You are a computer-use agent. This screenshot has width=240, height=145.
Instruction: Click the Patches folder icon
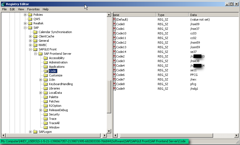[45, 101]
